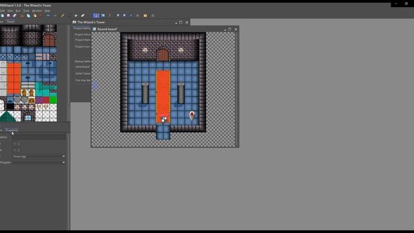Pick the purple tile in tileset
Image resolution: width=414 pixels, height=233 pixels.
coord(39,100)
